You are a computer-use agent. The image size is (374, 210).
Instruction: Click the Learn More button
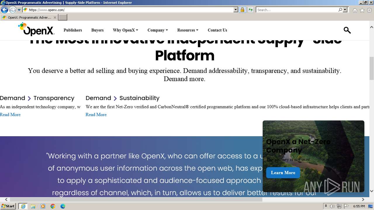(x=283, y=173)
